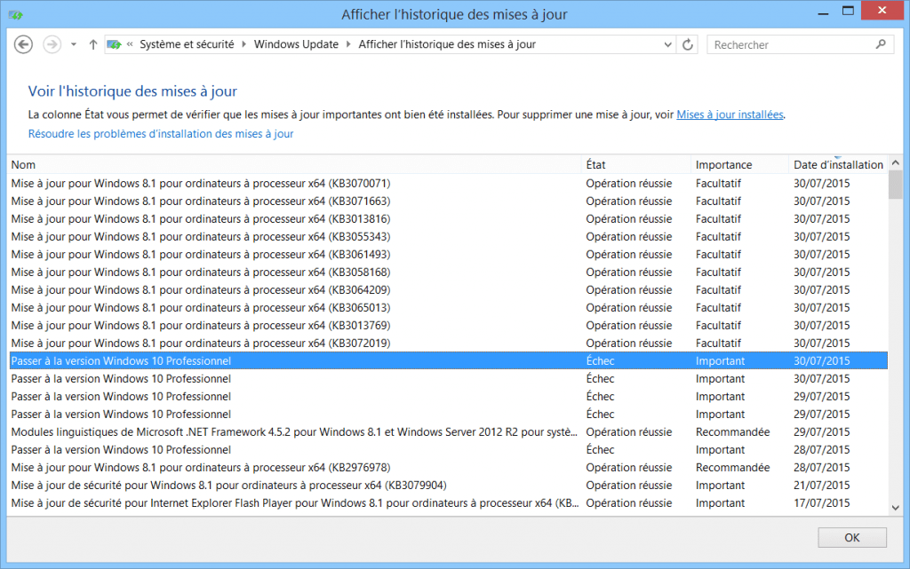Open Résoudre les problèmes d'installation link
The image size is (910, 569).
[x=161, y=134]
